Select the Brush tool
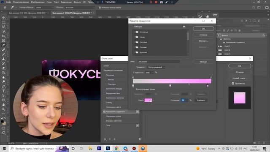This screenshot has width=270, height=152. click(3, 54)
